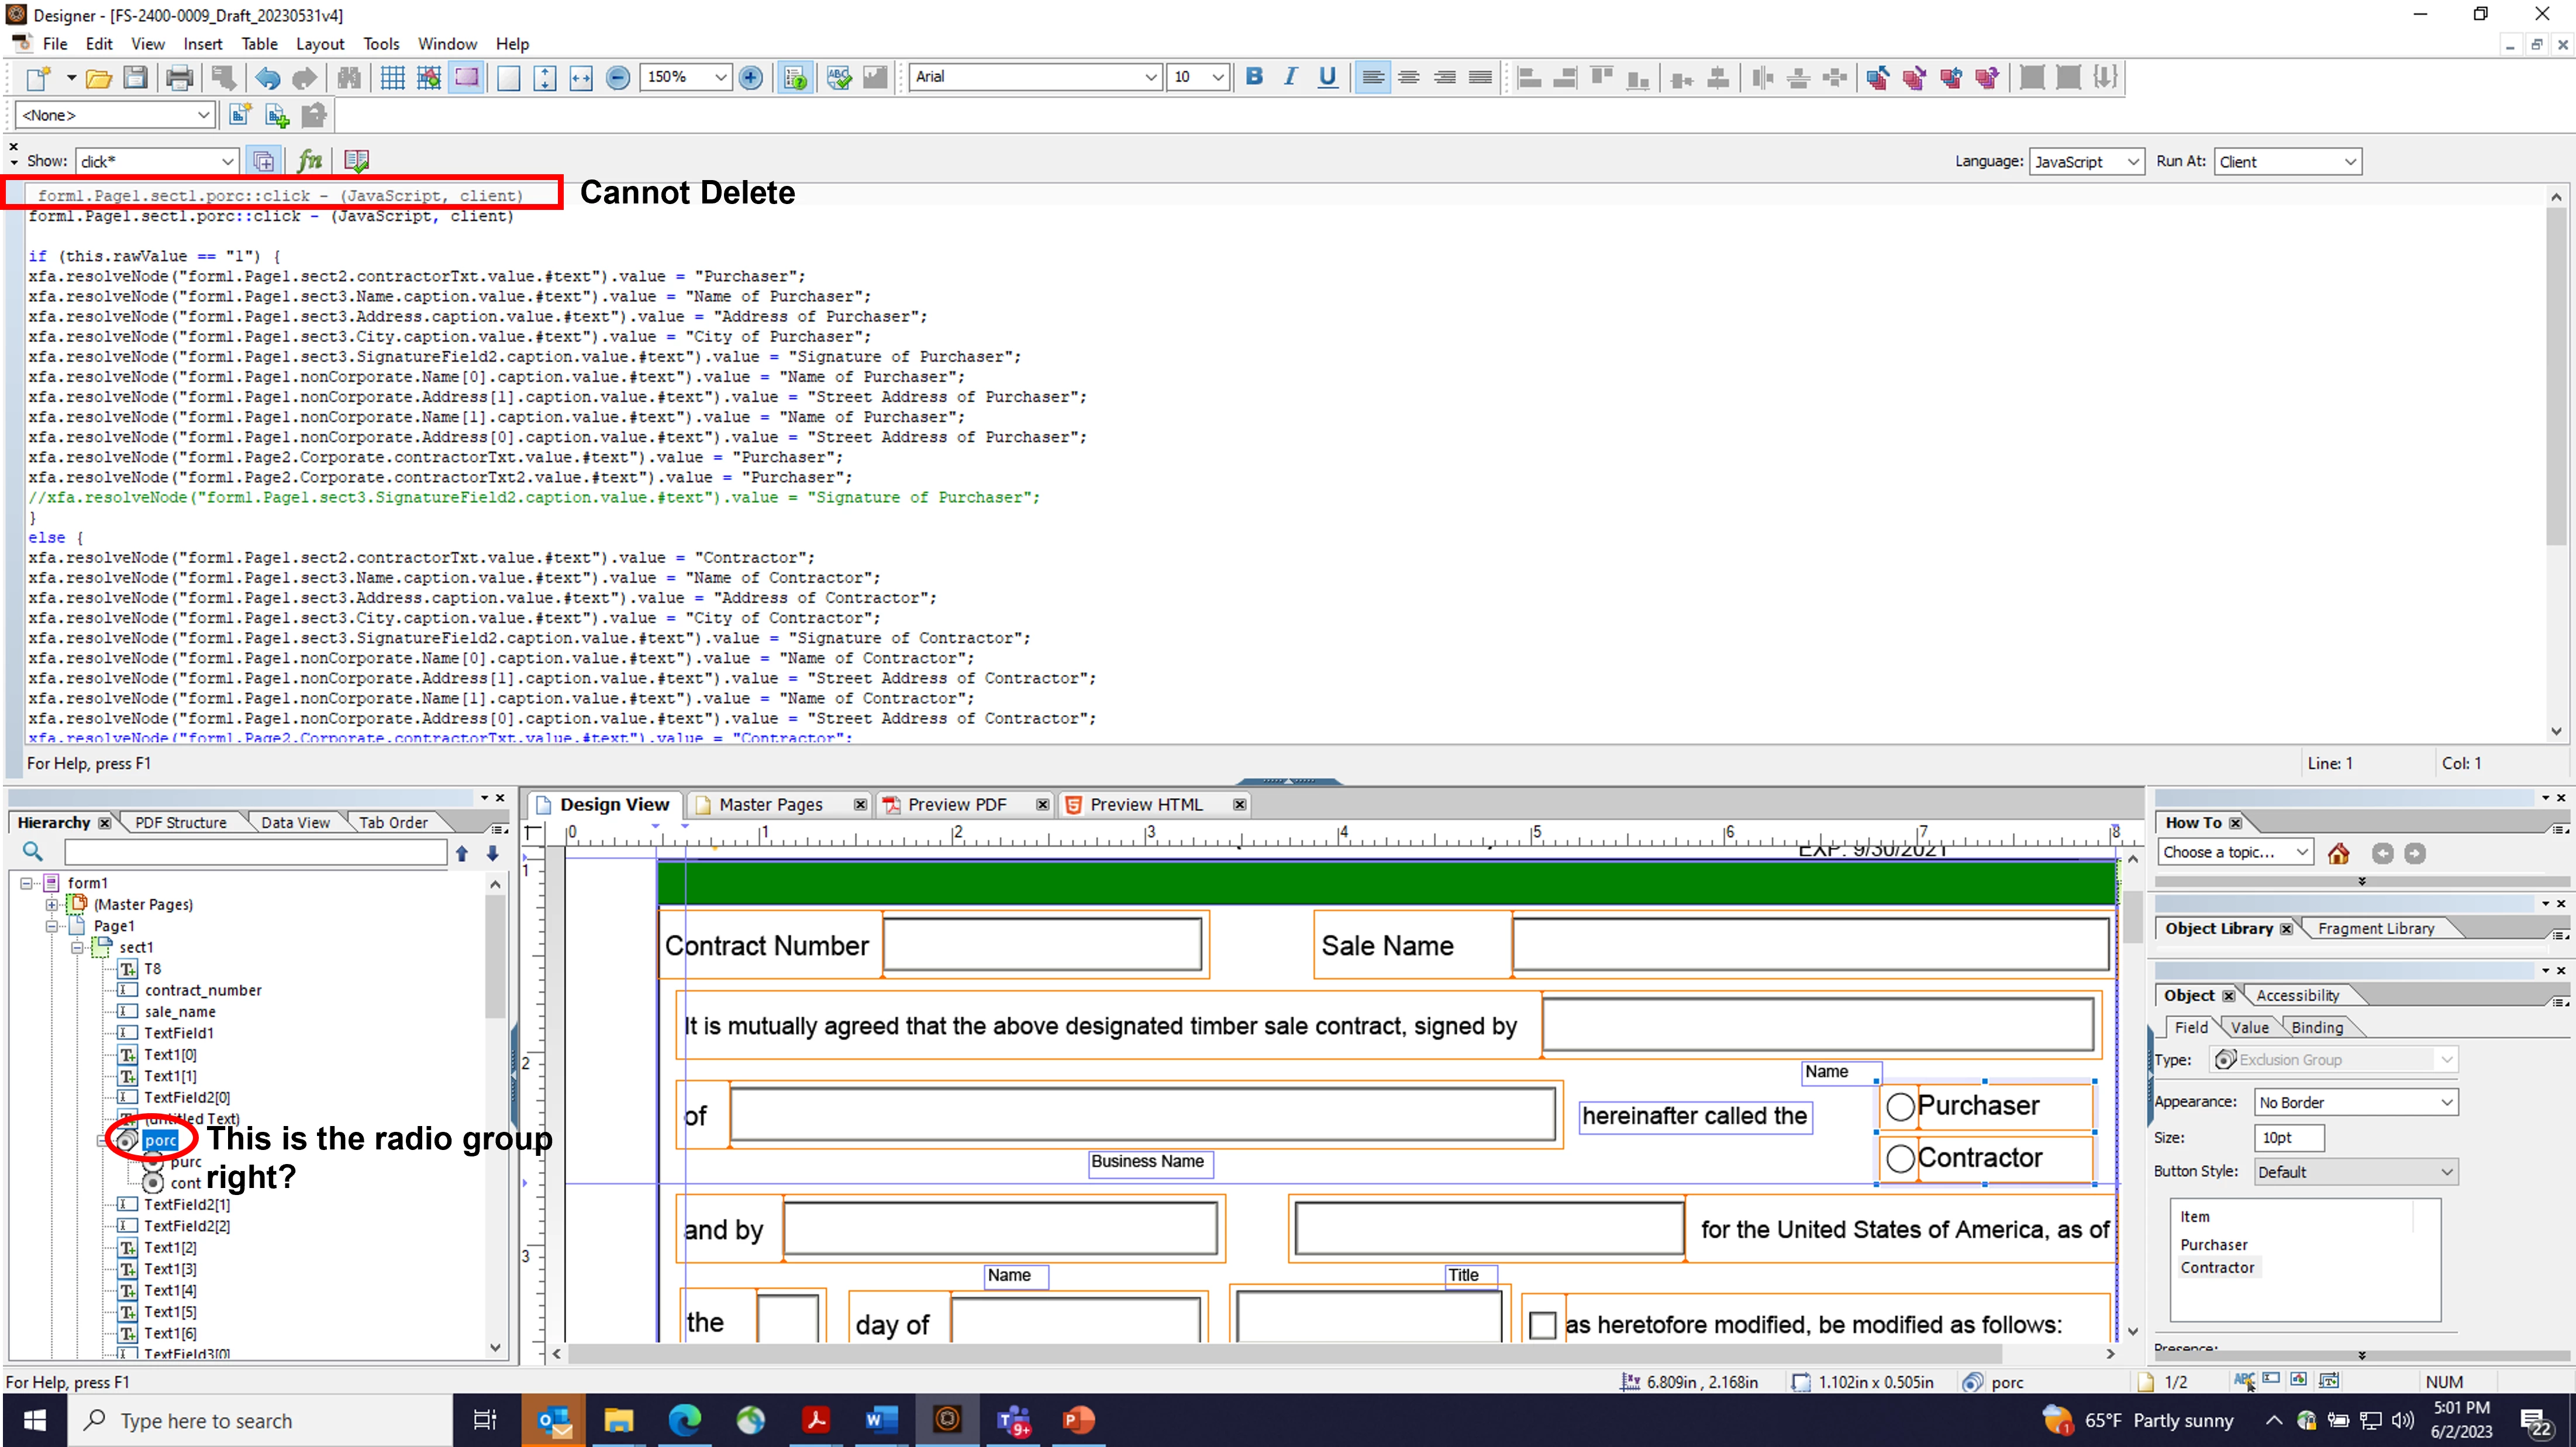
Task: Toggle Bold formatting button
Action: point(1254,76)
